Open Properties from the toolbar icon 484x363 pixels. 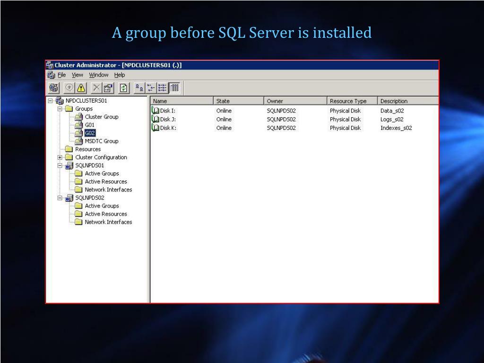(108, 88)
